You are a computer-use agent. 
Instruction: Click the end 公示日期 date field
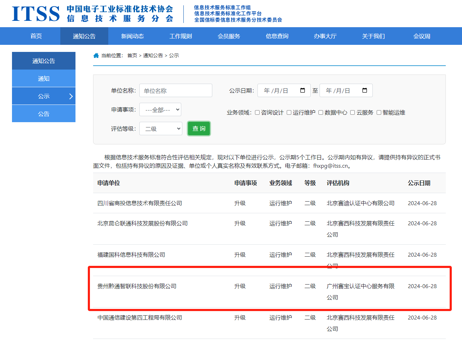point(346,90)
